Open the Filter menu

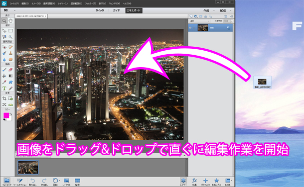[90, 3]
